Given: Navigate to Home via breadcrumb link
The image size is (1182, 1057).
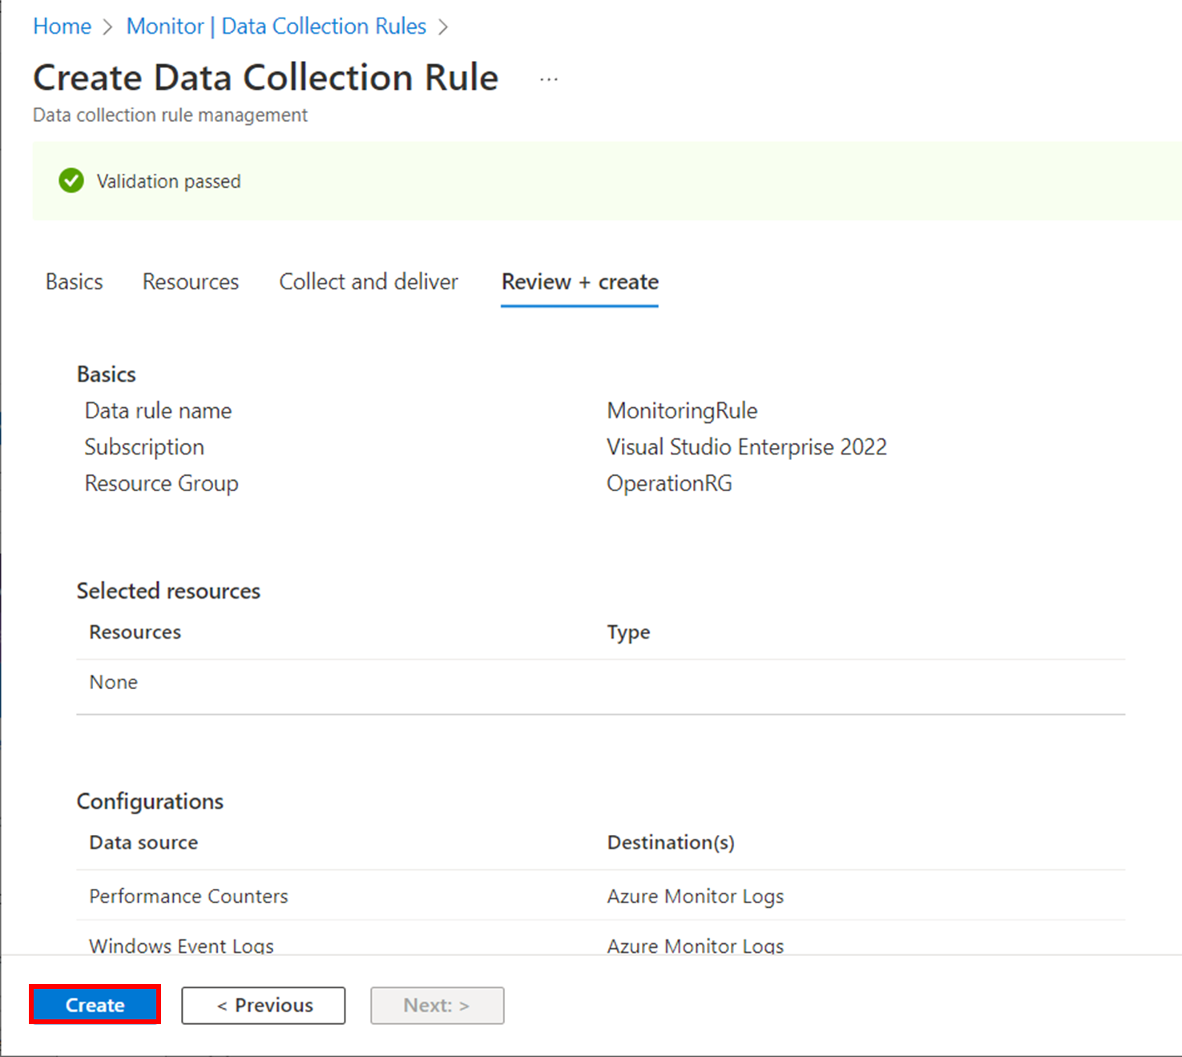Looking at the screenshot, I should pos(62,26).
